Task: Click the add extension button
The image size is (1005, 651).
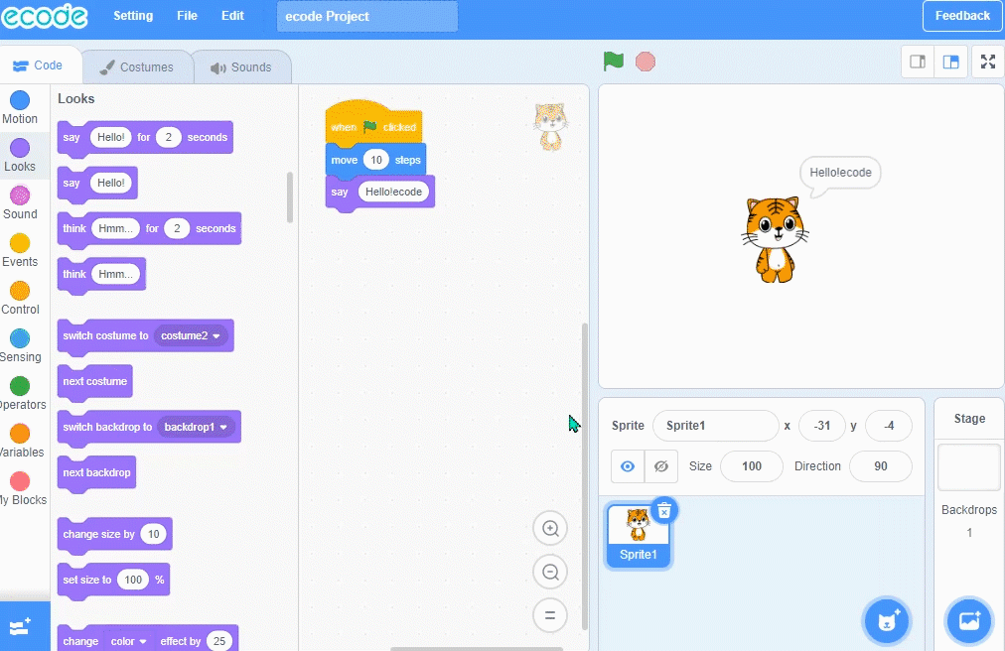Action: (x=21, y=626)
